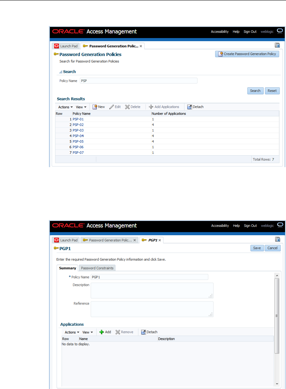286x389 pixels.
Task: Click Remove X in Applications toolbar
Action: pos(118,332)
